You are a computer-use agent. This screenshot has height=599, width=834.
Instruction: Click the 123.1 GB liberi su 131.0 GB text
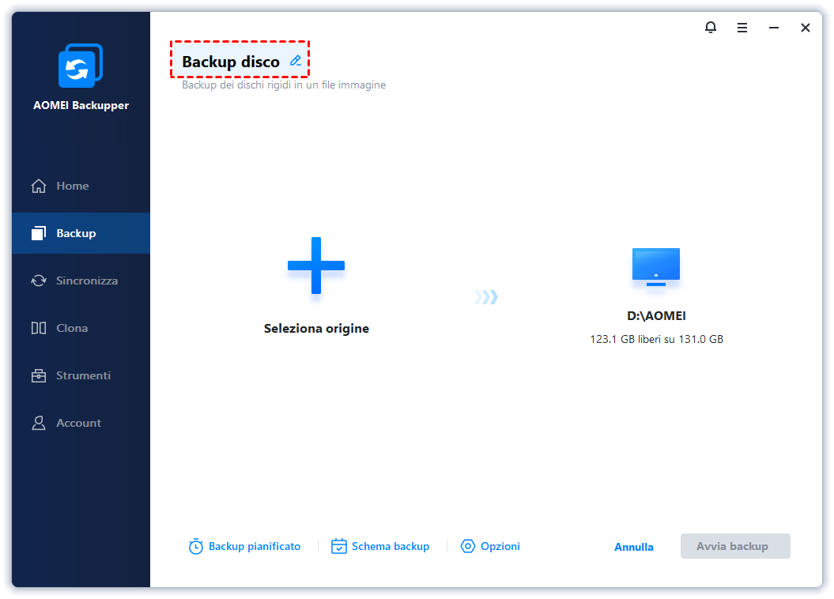(656, 339)
